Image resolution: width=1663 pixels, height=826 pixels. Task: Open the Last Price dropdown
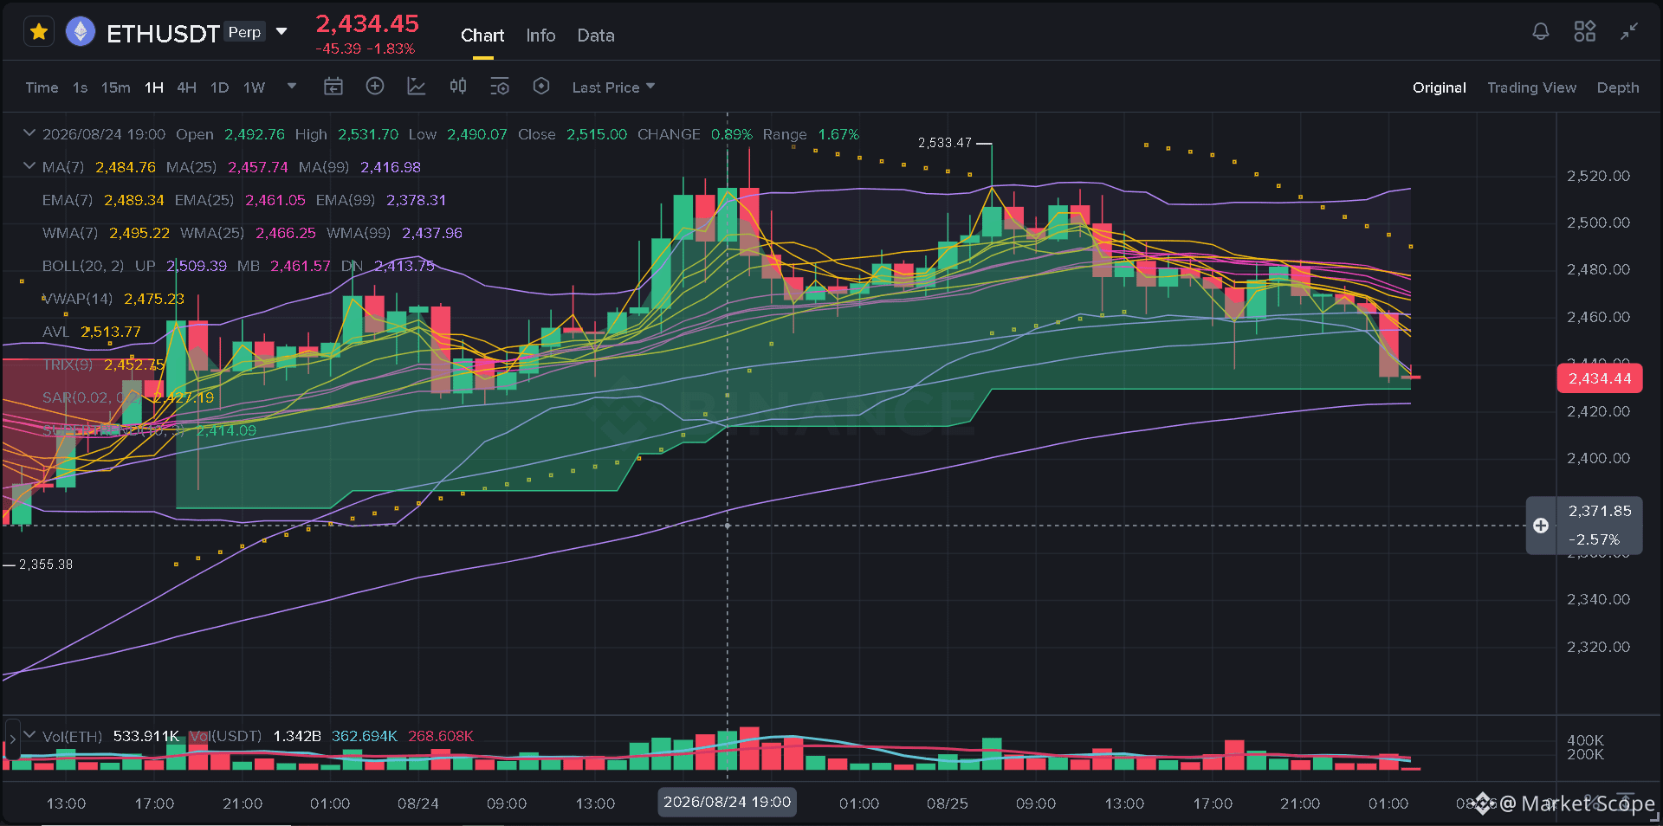click(613, 87)
